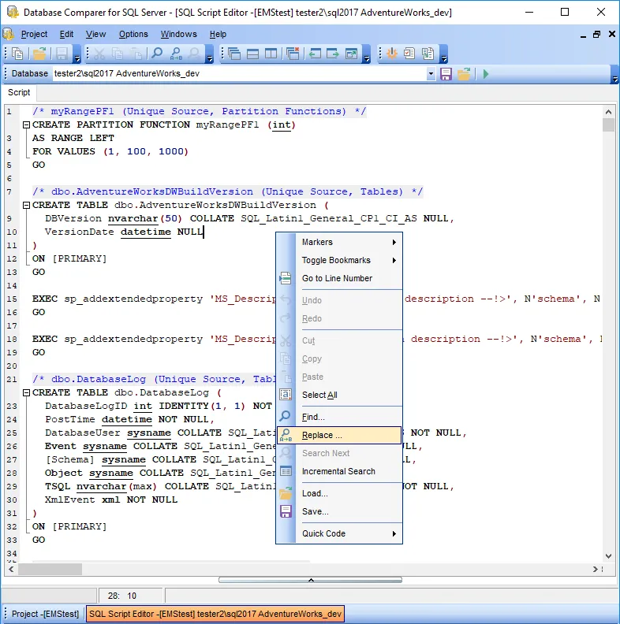Open the Windows menu
This screenshot has width=620, height=624.
(x=178, y=34)
